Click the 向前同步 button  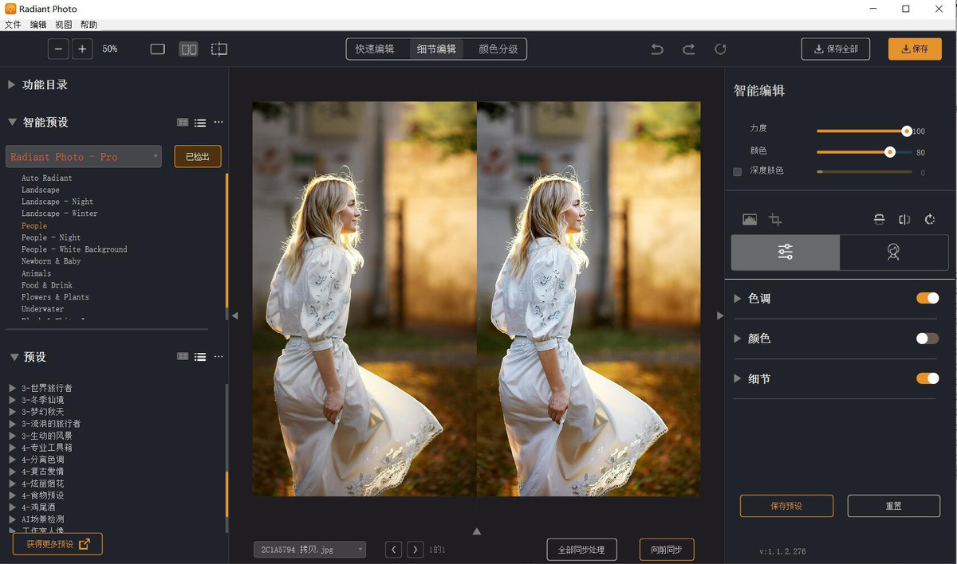[x=667, y=550]
